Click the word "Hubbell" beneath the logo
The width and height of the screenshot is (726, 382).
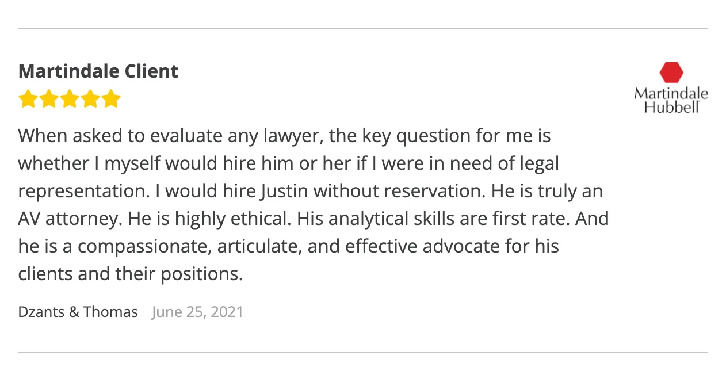671,107
